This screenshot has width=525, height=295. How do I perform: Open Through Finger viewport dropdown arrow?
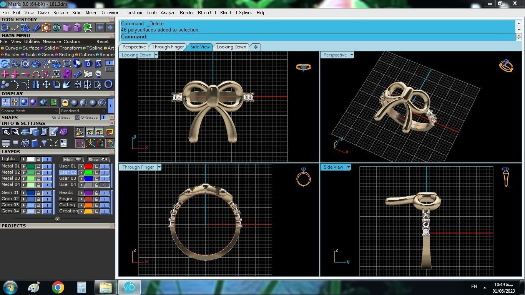click(x=159, y=167)
